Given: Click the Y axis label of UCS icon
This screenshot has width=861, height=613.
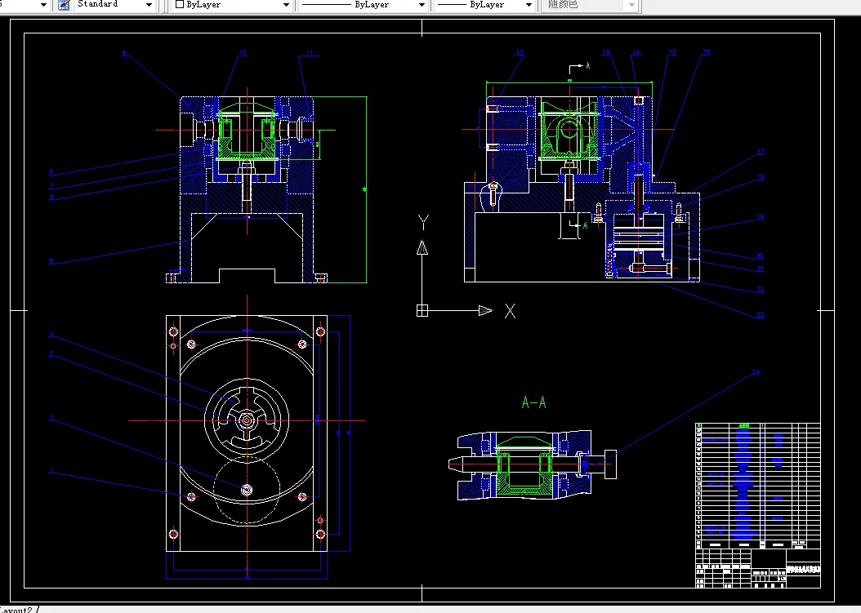Looking at the screenshot, I should click(423, 222).
